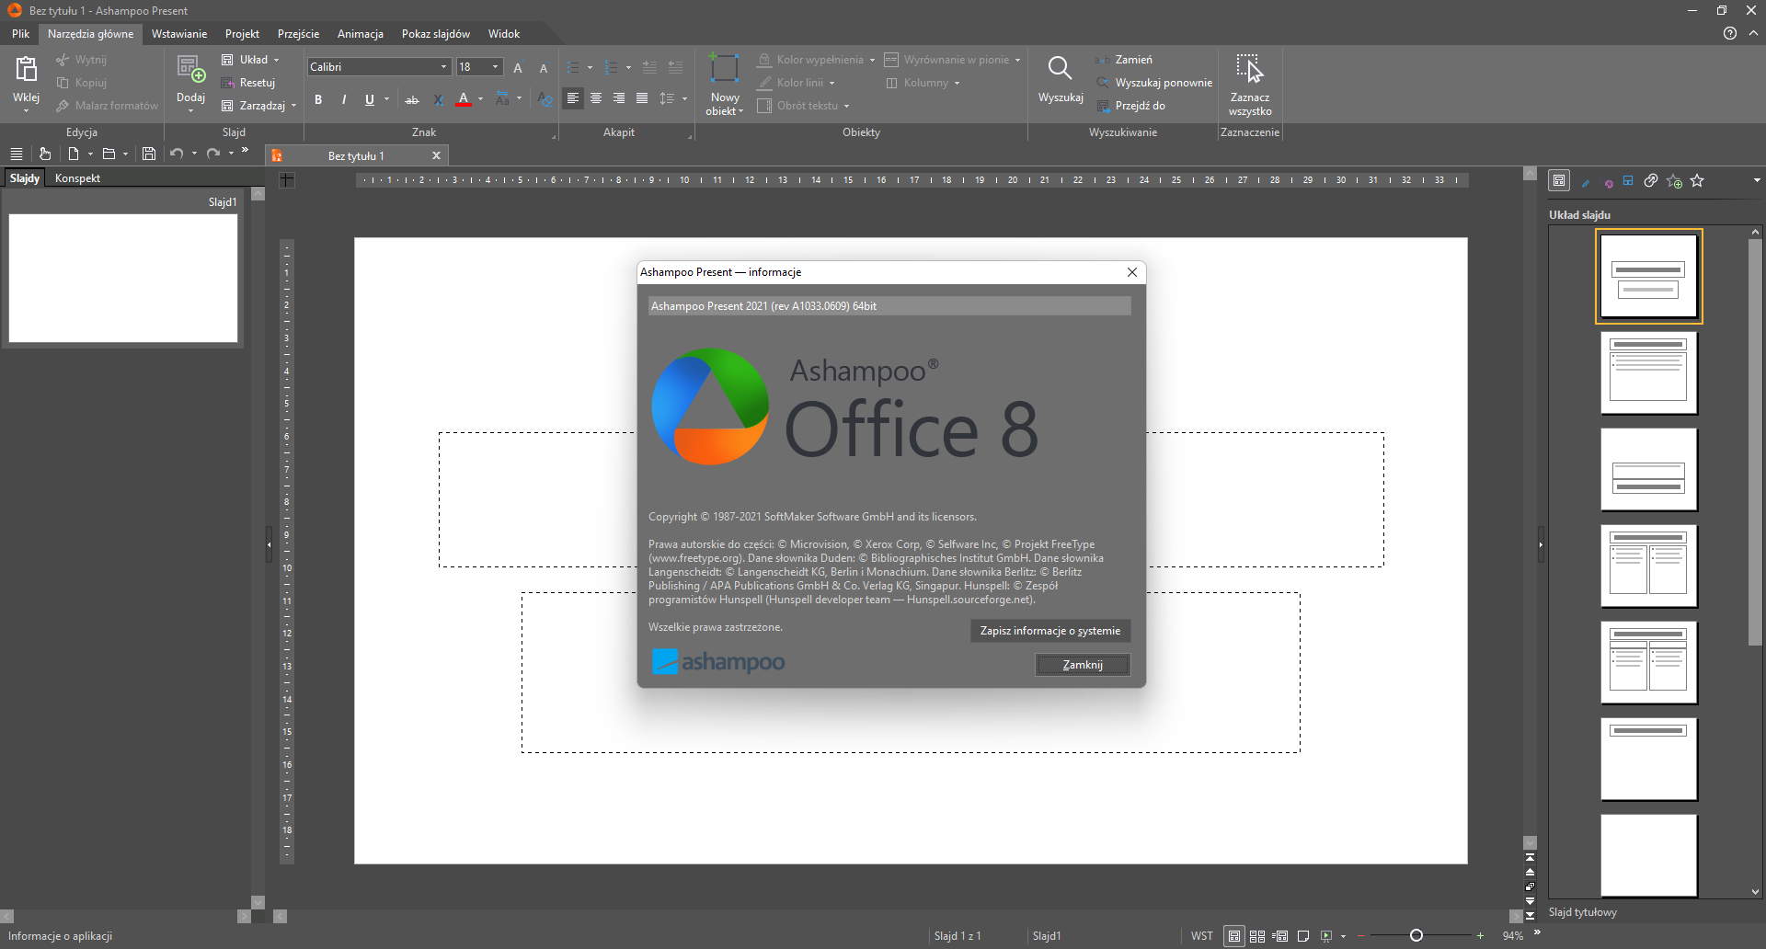
Task: Click the Wklej (paste) clipboard icon
Action: [26, 69]
